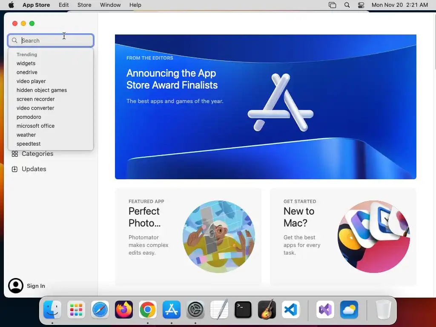Click the Sign In label

36,286
